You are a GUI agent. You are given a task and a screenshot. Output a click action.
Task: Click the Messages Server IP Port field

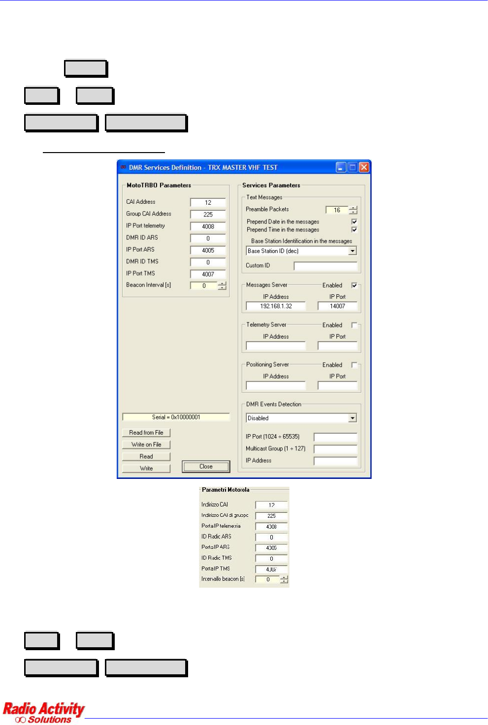click(x=337, y=306)
